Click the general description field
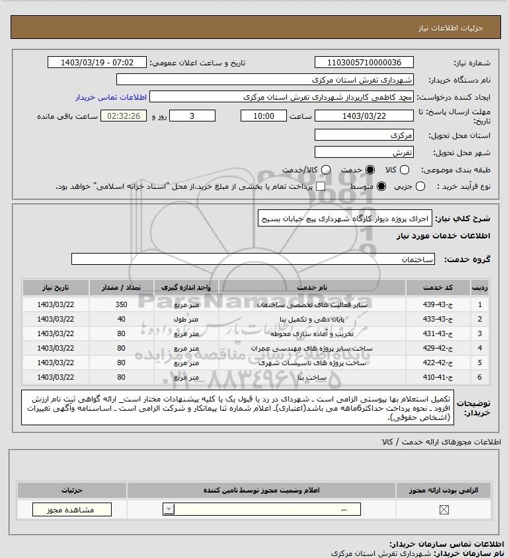Screen dimensions: 509x558 point(345,218)
